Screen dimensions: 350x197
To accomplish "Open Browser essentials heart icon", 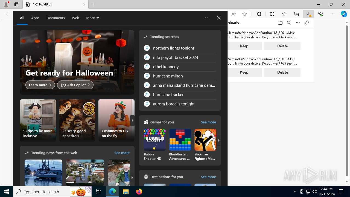I will [x=320, y=14].
